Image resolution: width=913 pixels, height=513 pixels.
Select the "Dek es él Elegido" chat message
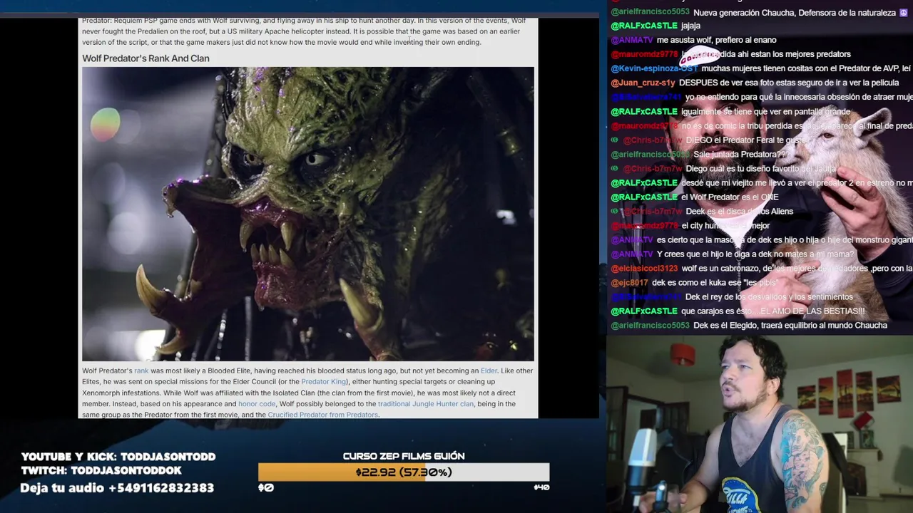[749, 326]
